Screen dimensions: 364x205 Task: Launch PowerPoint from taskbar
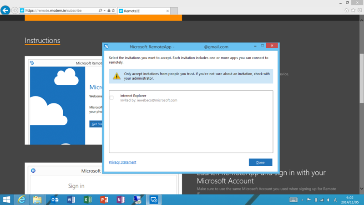click(104, 200)
